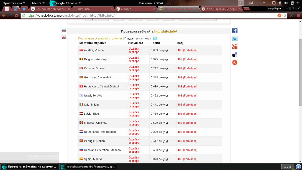This screenshot has height=170, width=302.
Task: Open the Google Chrome application menu
Action: tap(65, 3)
